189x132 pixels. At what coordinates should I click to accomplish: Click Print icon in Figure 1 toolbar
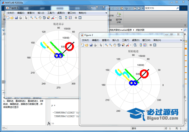[20, 18]
